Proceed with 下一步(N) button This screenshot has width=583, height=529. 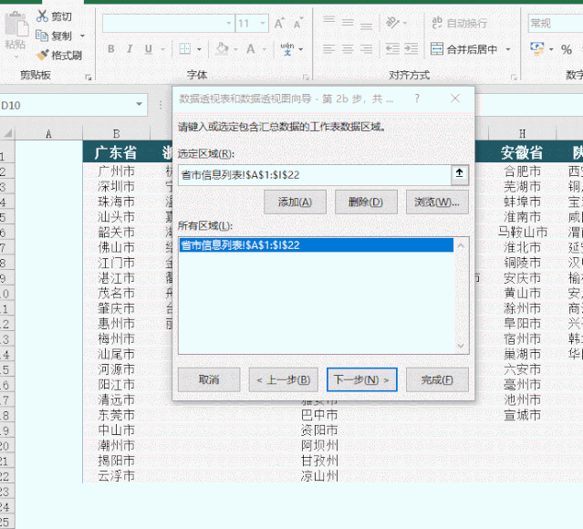(362, 379)
